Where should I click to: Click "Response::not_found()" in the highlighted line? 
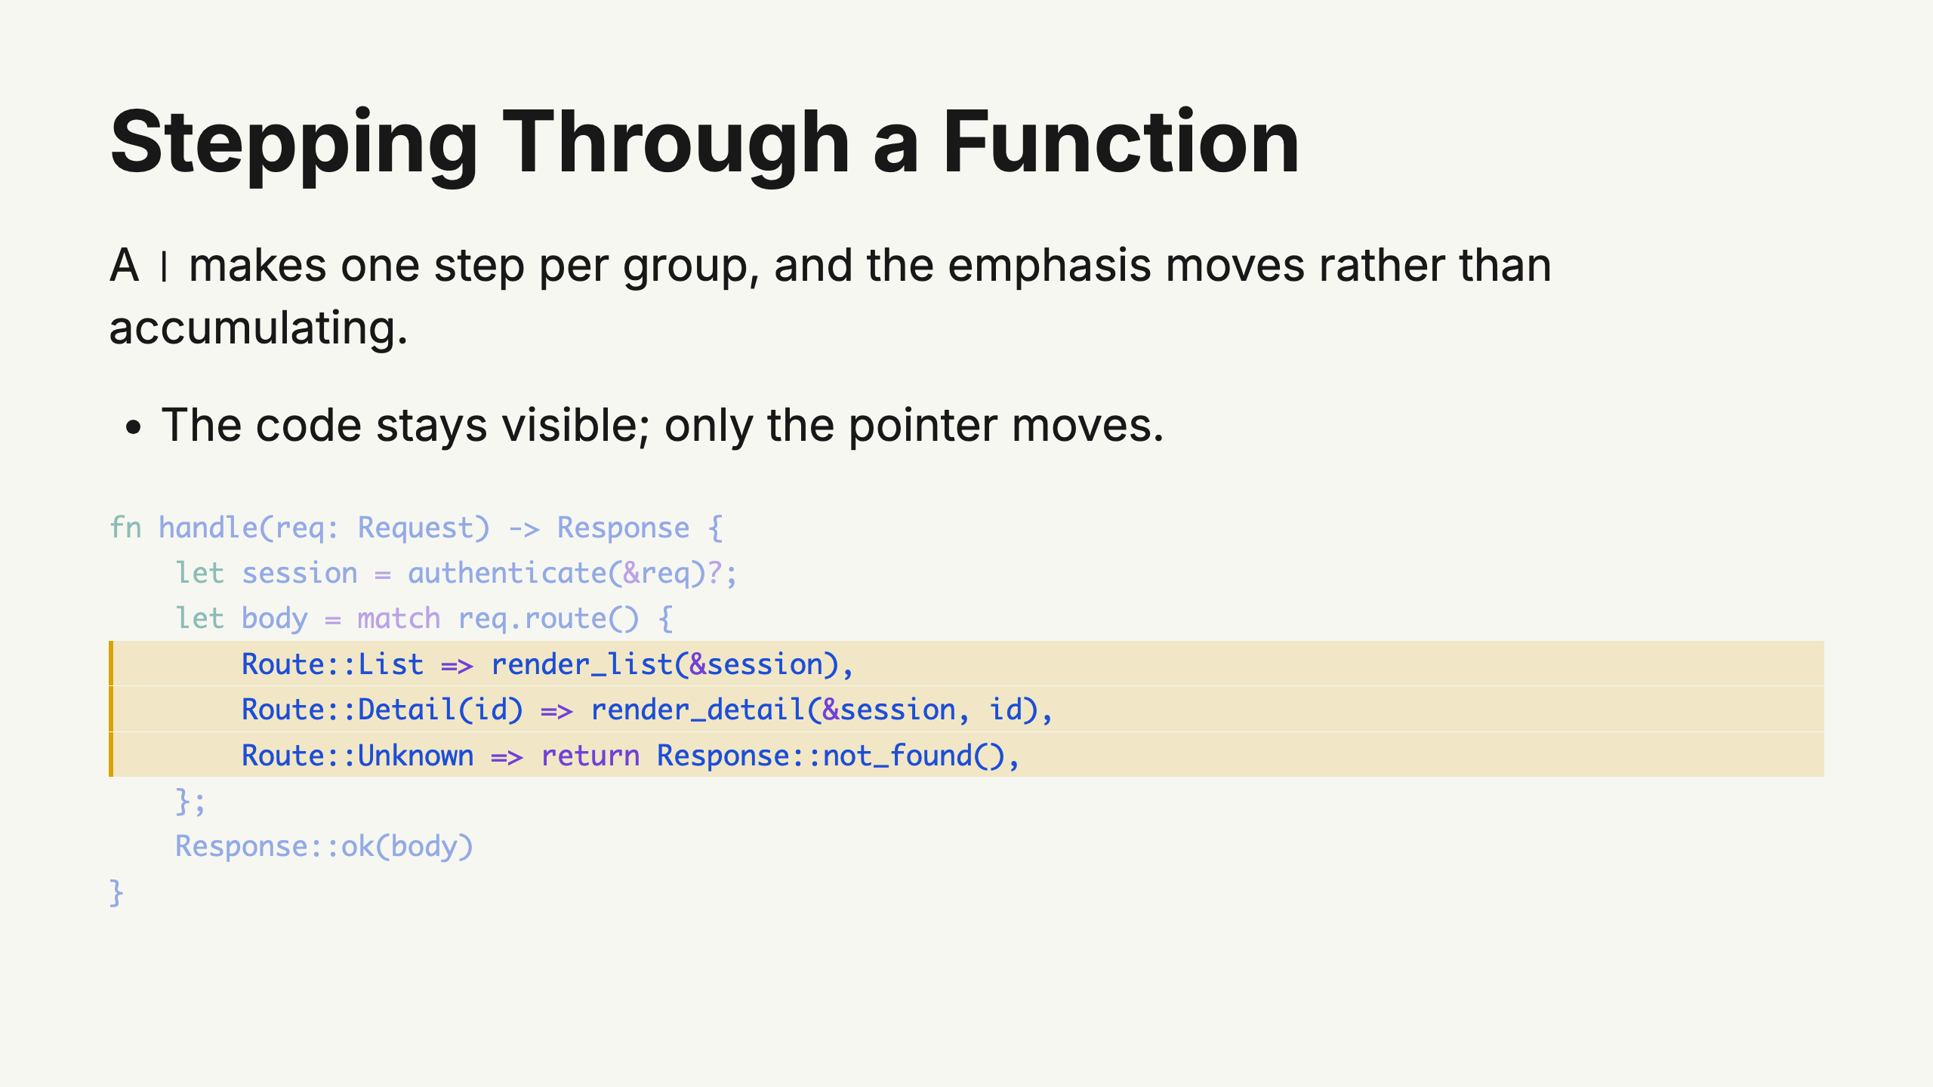(831, 756)
